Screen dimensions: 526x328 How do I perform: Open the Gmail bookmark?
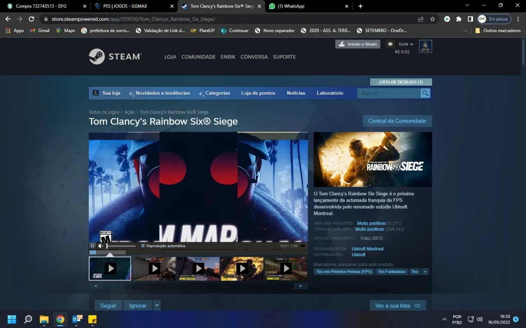tap(39, 30)
